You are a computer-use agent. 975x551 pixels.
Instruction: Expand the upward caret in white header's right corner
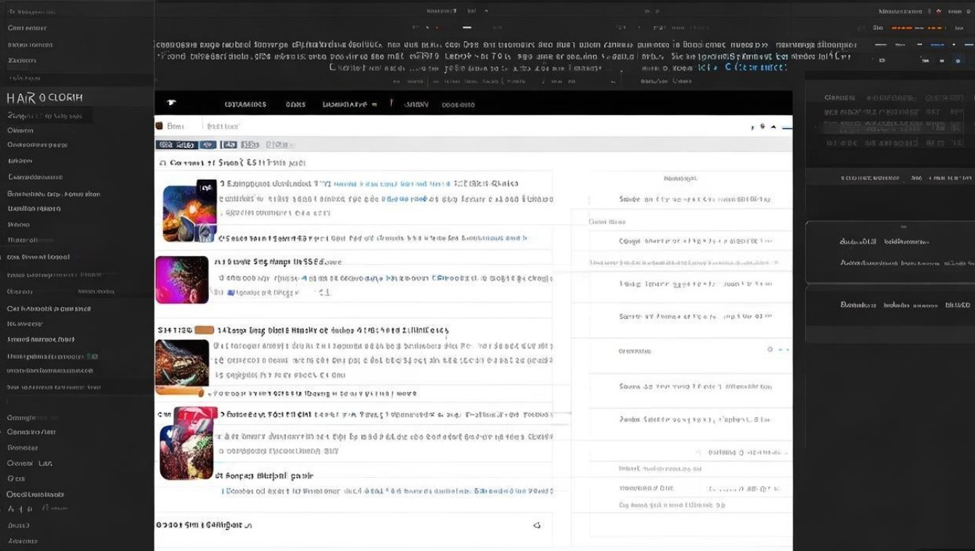pos(773,127)
